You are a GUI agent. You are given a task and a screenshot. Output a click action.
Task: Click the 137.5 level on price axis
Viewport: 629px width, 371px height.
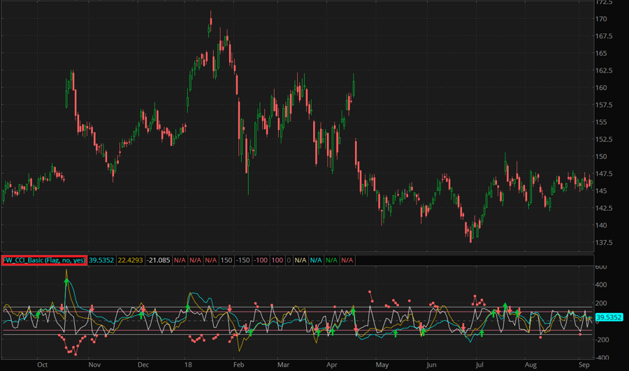tap(603, 243)
